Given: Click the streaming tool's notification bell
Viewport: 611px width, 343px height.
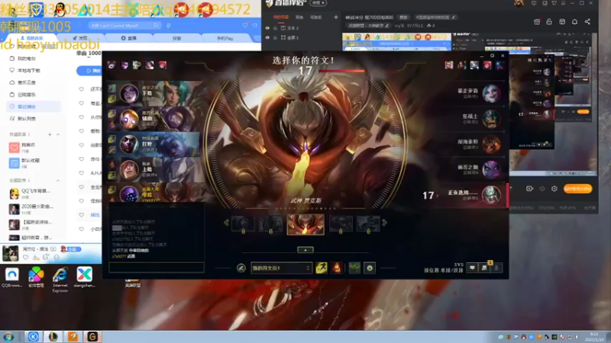Looking at the screenshot, I should 574,22.
